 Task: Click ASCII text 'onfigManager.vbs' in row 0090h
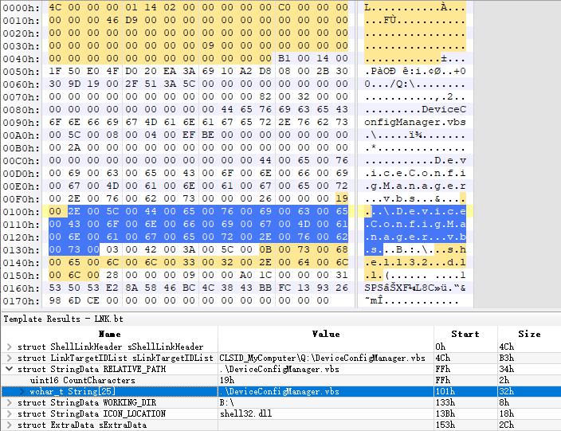coord(415,123)
